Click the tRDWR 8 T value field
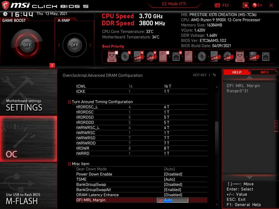The height and width of the screenshot is (209, 279). [166, 148]
